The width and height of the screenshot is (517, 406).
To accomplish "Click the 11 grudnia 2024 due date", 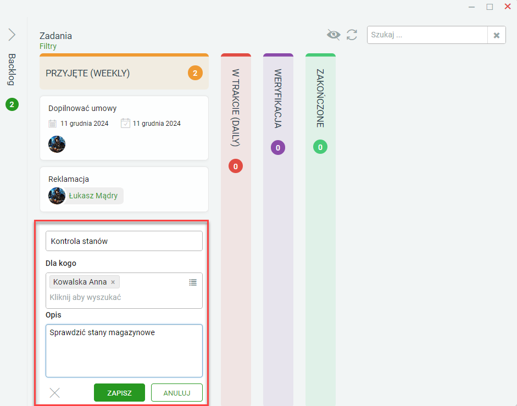I will (x=157, y=124).
